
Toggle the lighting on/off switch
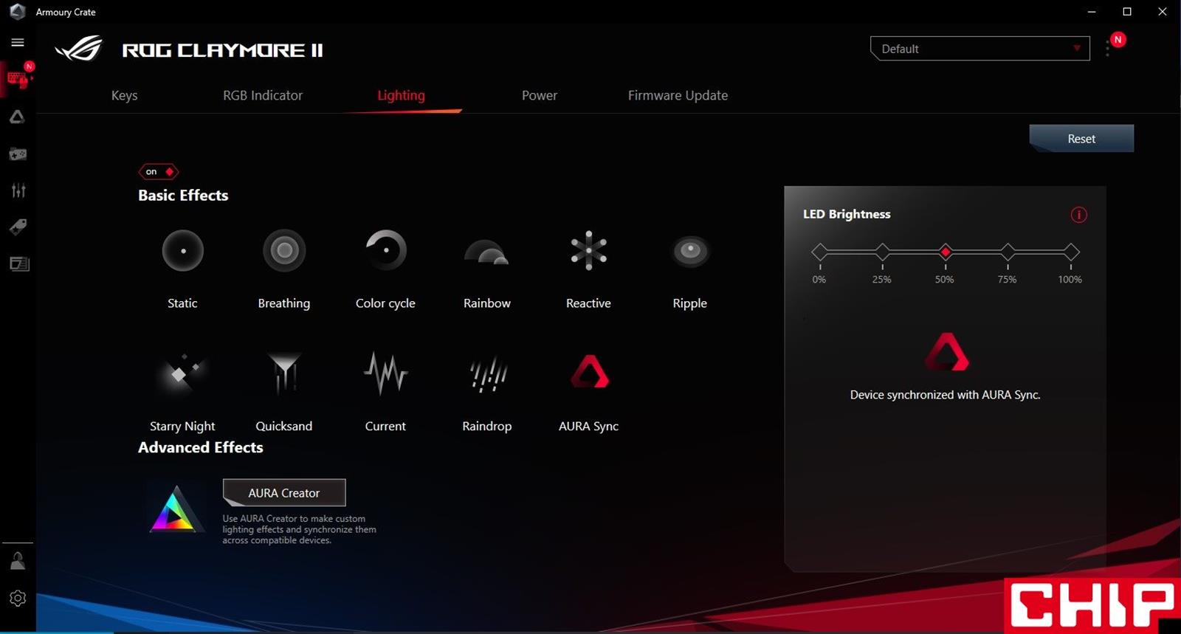159,172
